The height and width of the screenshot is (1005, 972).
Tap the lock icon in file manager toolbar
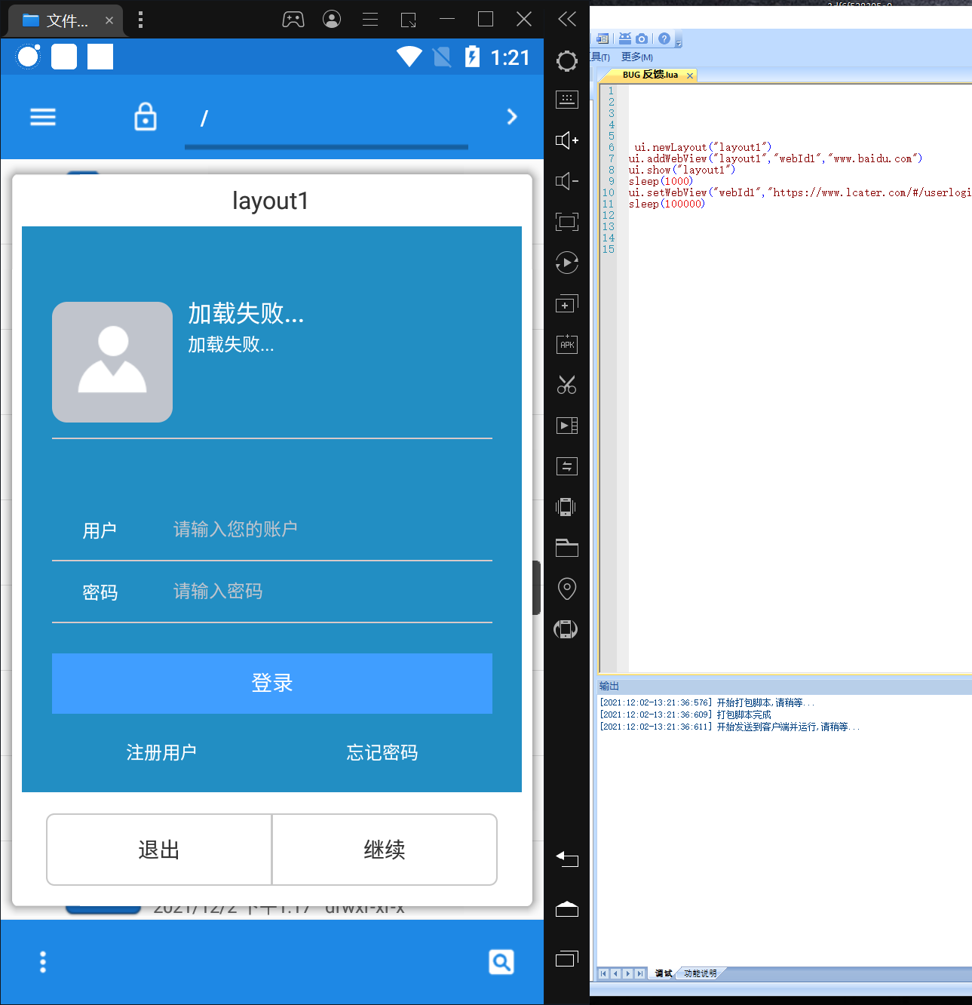146,117
